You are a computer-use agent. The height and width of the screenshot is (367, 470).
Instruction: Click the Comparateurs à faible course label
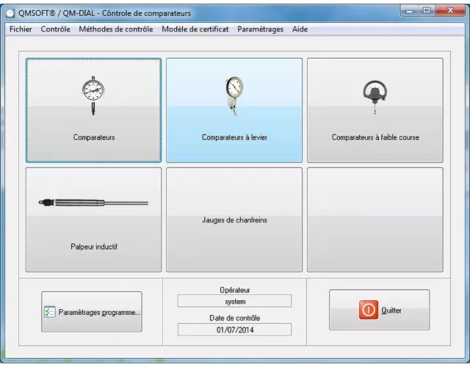(375, 137)
